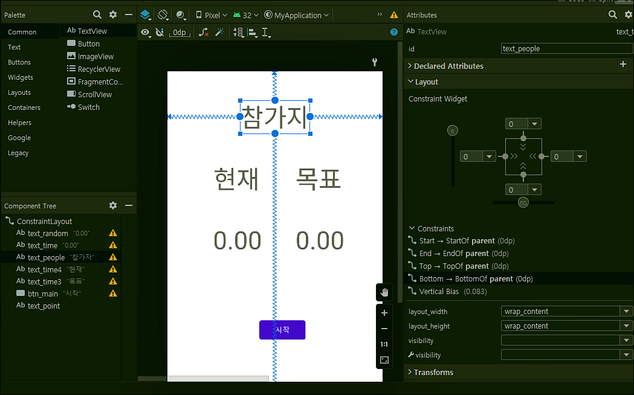The width and height of the screenshot is (634, 395).
Task: Collapse Layout section
Action: pos(410,82)
